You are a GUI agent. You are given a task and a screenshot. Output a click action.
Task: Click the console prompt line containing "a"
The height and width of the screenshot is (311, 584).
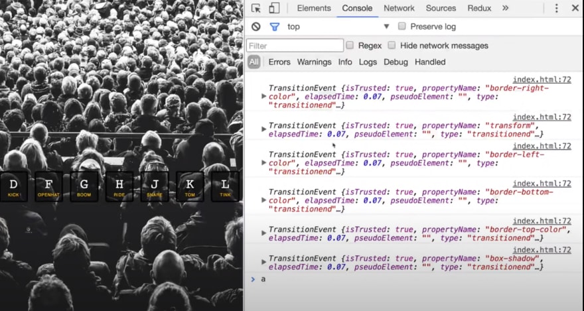pyautogui.click(x=414, y=279)
